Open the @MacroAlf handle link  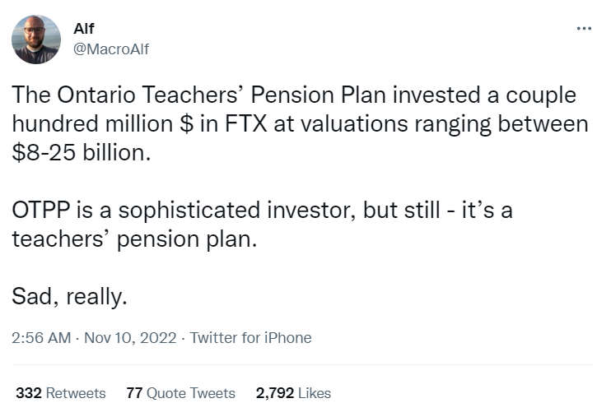(111, 49)
